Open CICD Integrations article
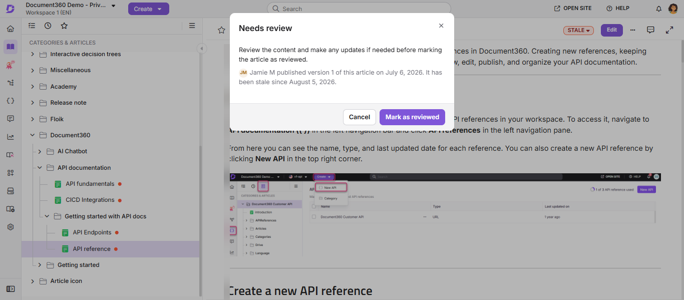 90,200
